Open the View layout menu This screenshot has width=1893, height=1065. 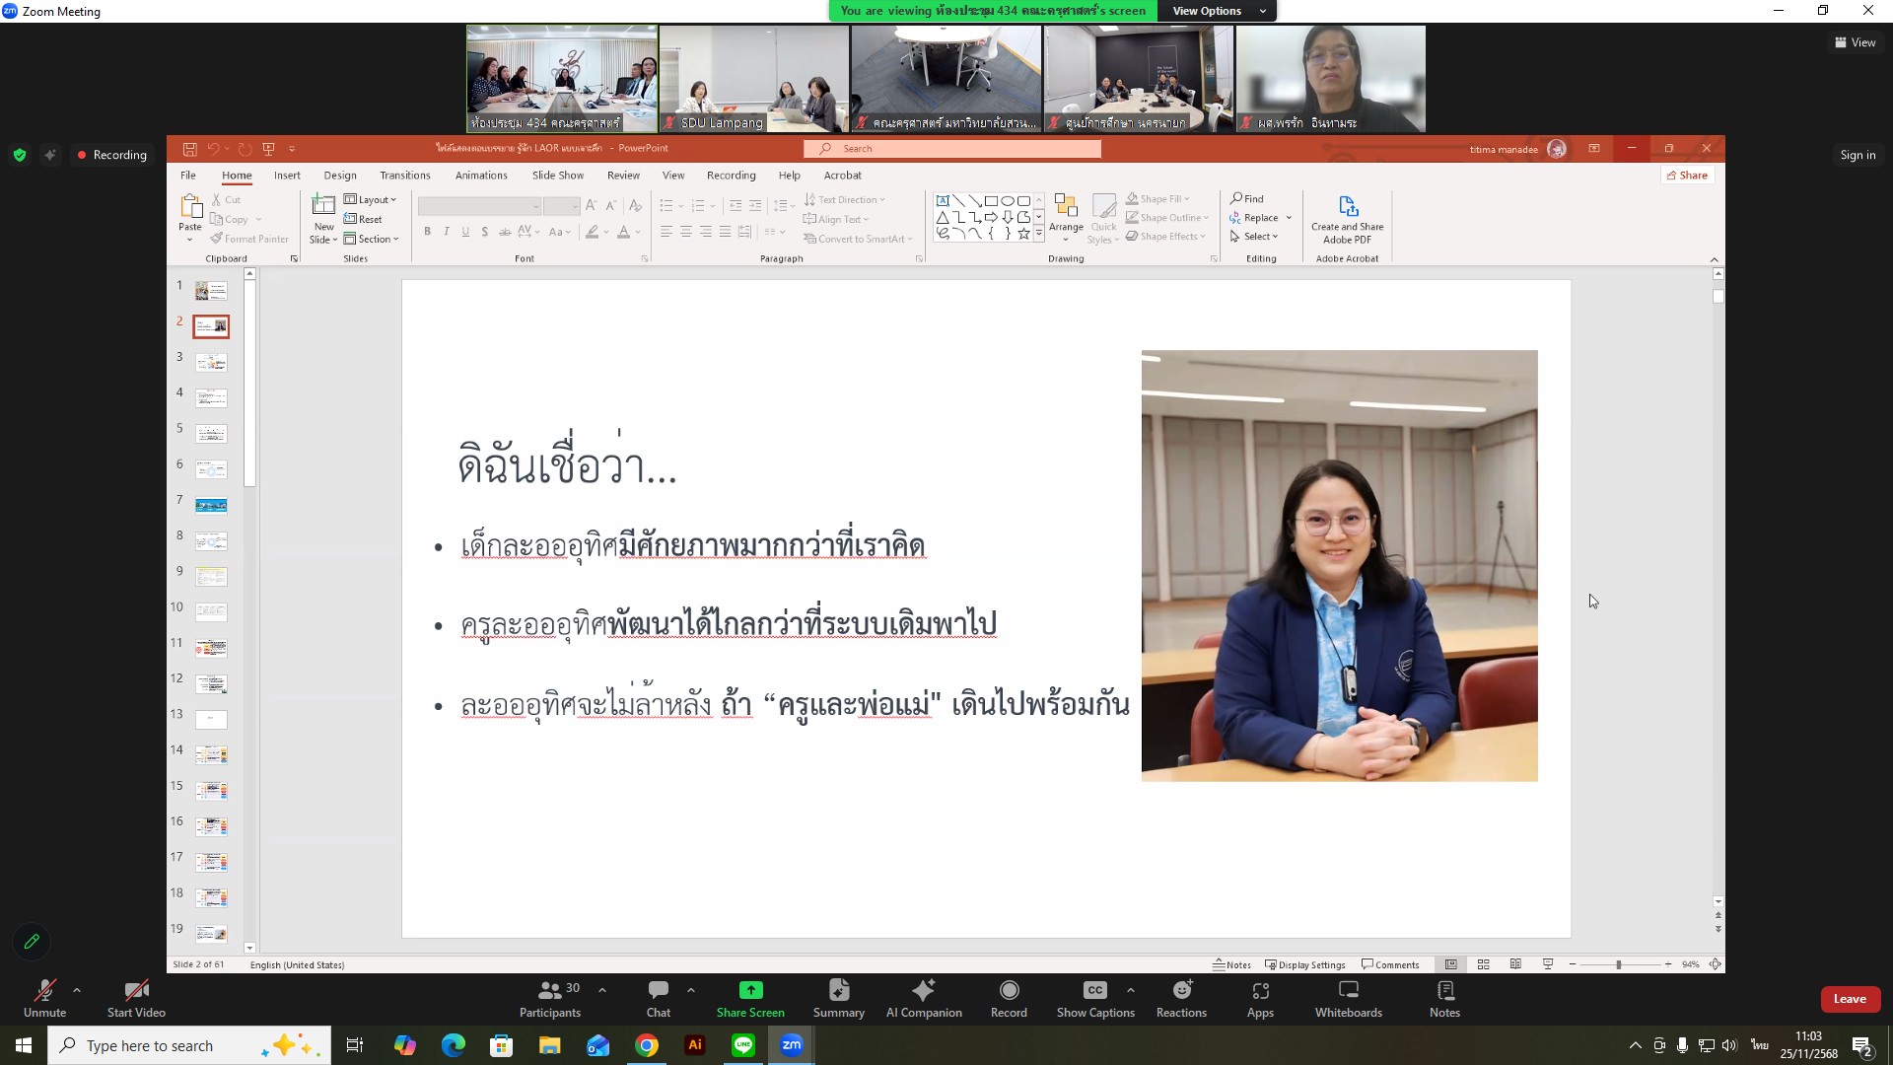click(x=1855, y=42)
